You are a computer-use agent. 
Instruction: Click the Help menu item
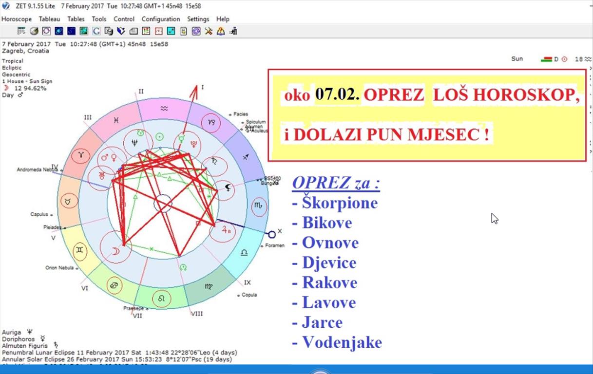(x=223, y=19)
